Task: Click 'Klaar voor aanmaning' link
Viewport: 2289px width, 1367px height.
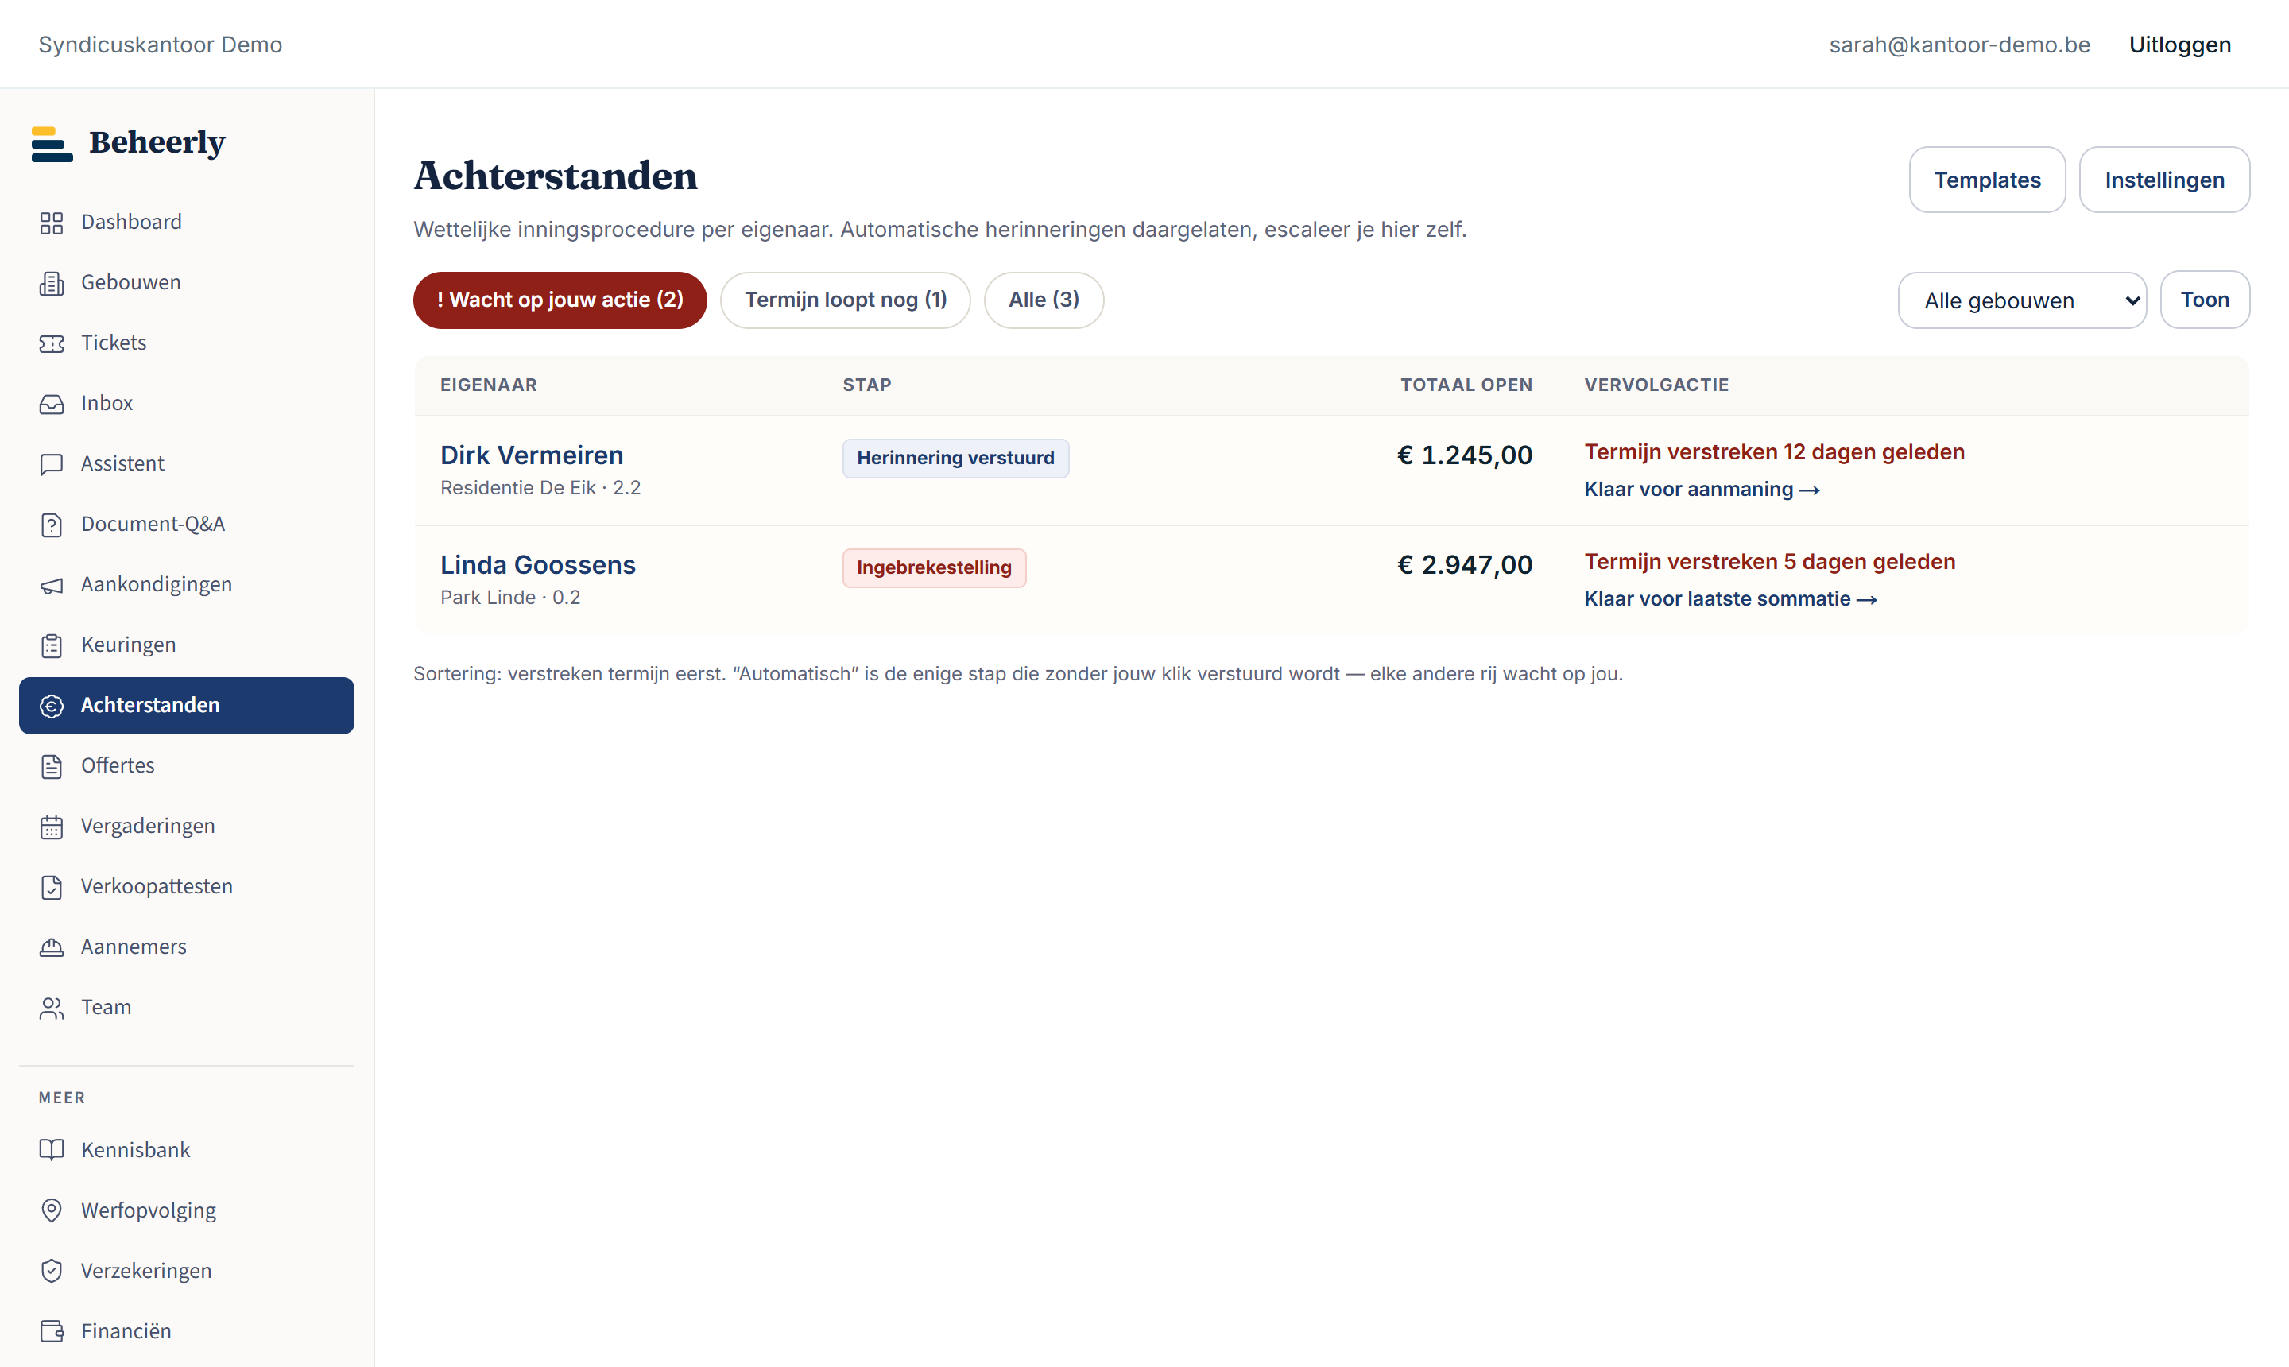Action: (x=1702, y=489)
